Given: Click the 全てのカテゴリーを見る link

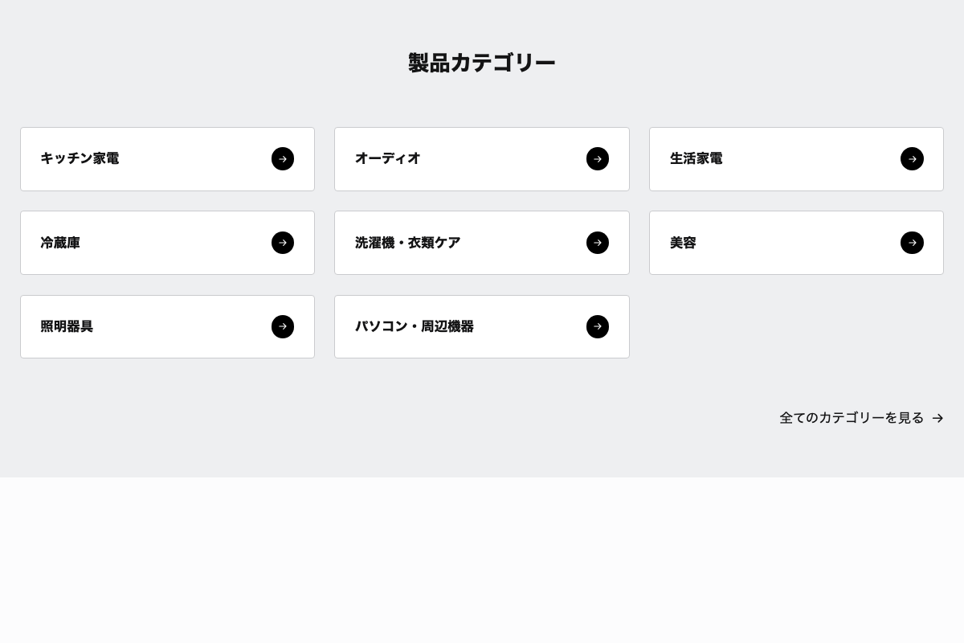Looking at the screenshot, I should pyautogui.click(x=852, y=417).
